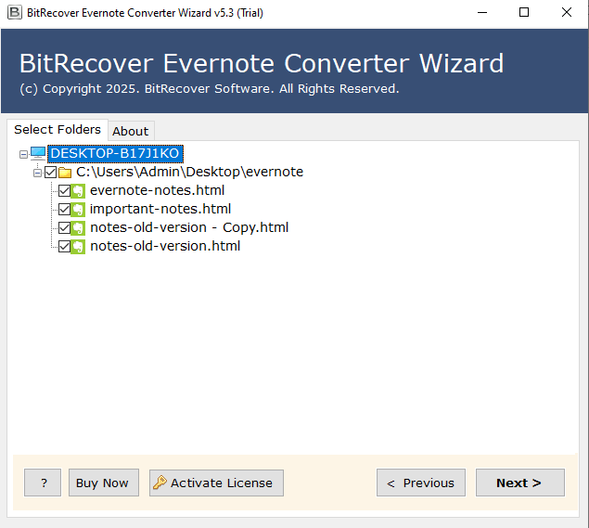Go back with the Previous button
The width and height of the screenshot is (589, 528).
click(x=420, y=483)
